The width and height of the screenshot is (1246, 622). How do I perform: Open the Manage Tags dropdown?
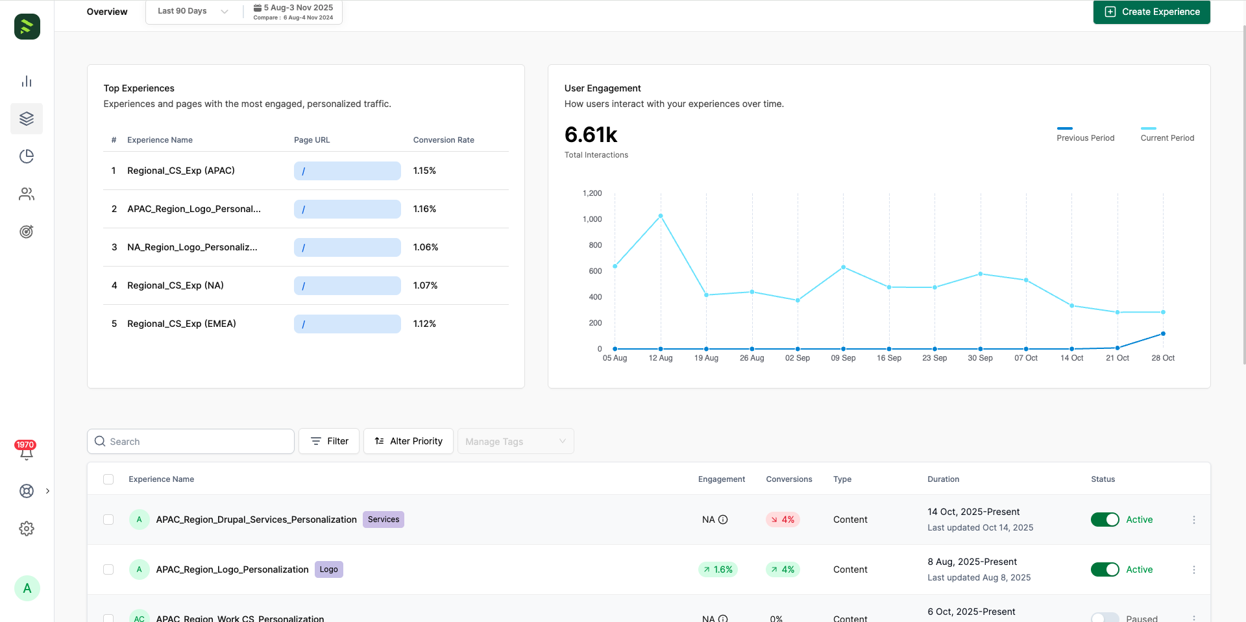click(515, 441)
